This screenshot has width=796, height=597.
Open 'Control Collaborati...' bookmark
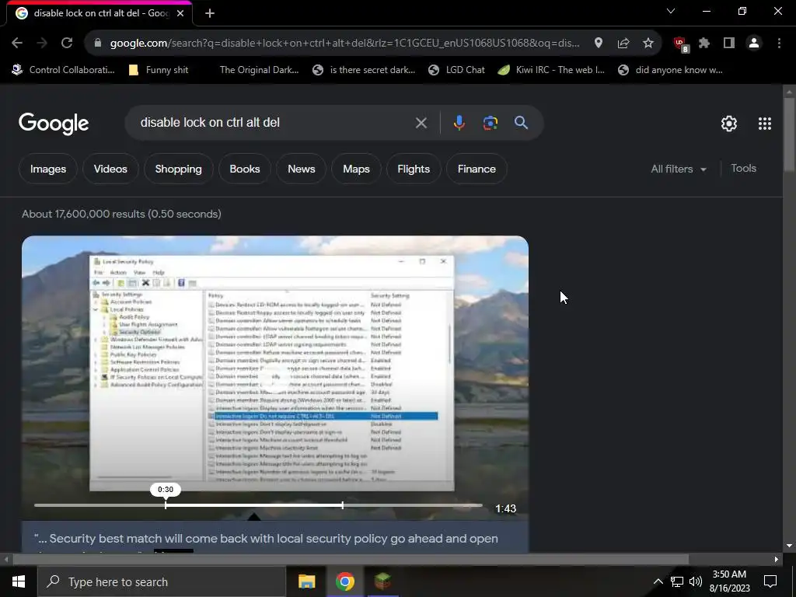pos(64,70)
